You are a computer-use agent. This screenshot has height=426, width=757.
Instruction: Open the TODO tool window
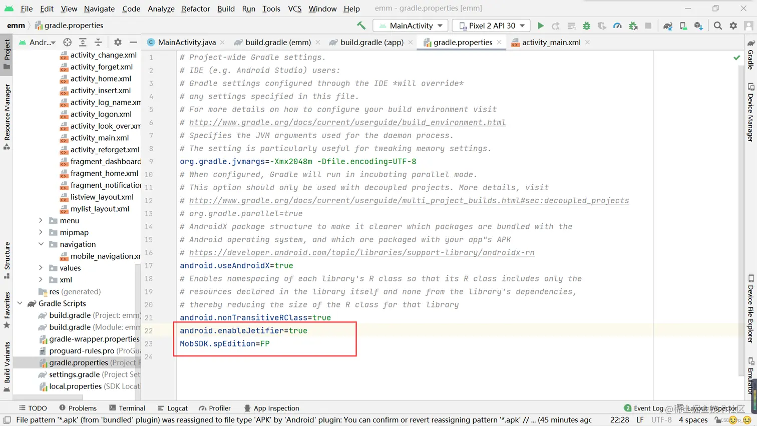(33, 408)
